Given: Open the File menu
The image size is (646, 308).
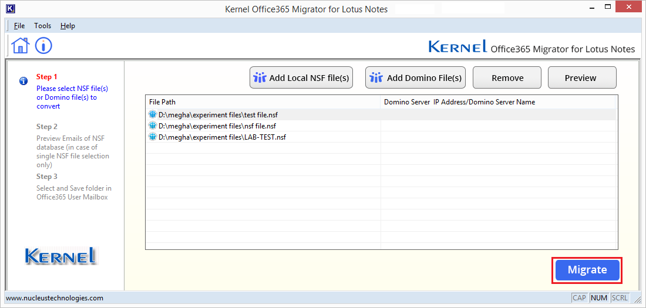Looking at the screenshot, I should (19, 26).
